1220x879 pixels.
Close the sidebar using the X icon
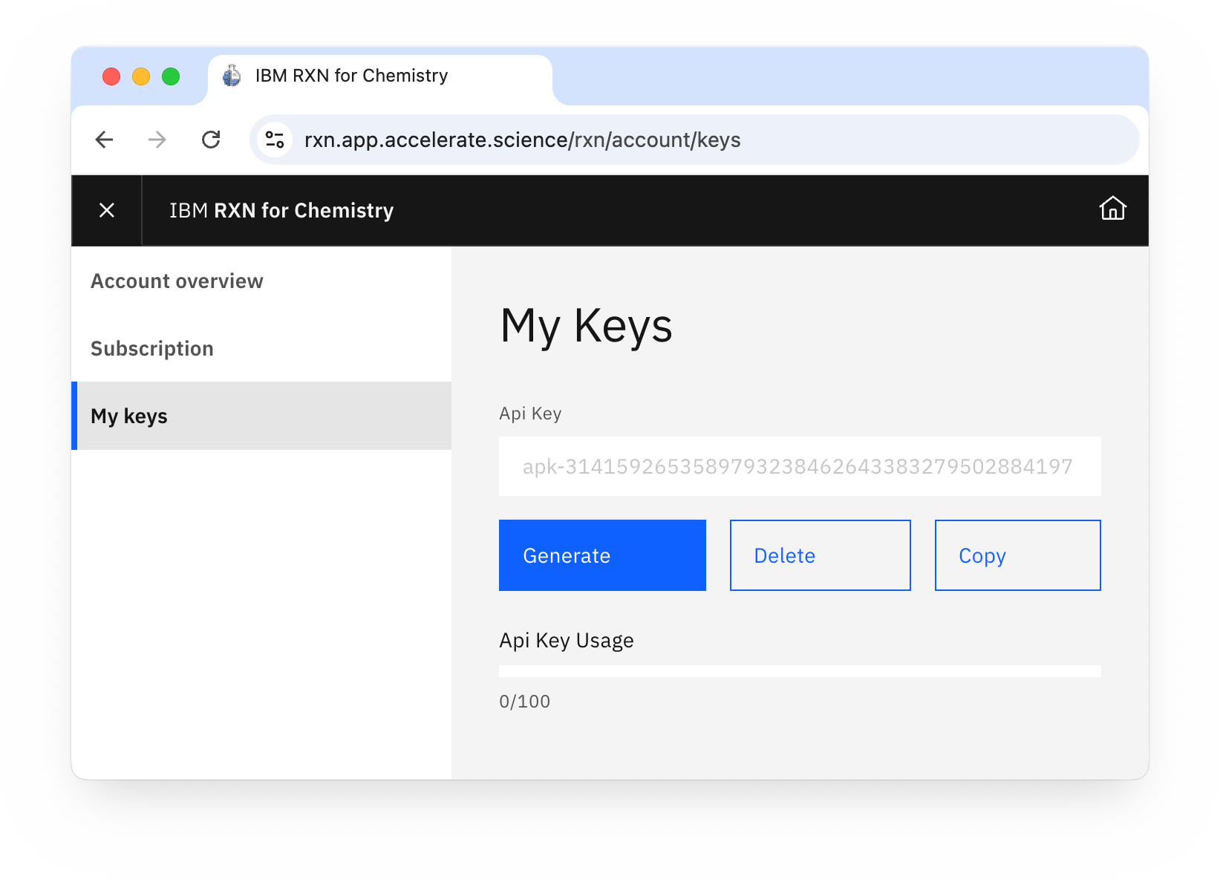pos(106,210)
